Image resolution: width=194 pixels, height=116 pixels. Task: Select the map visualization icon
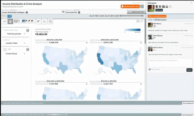point(11,21)
